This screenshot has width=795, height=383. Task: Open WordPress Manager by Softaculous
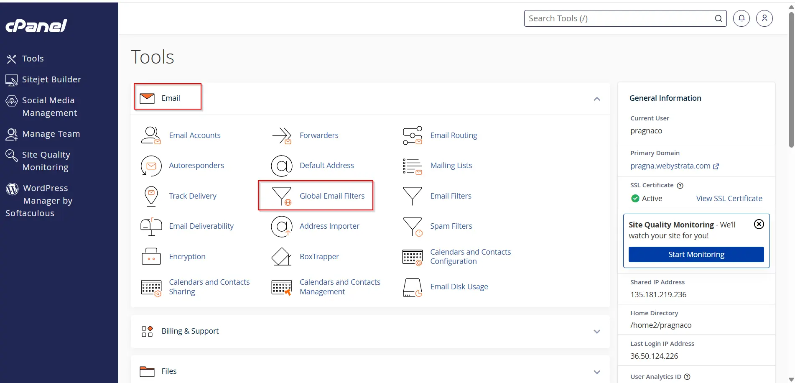click(38, 201)
